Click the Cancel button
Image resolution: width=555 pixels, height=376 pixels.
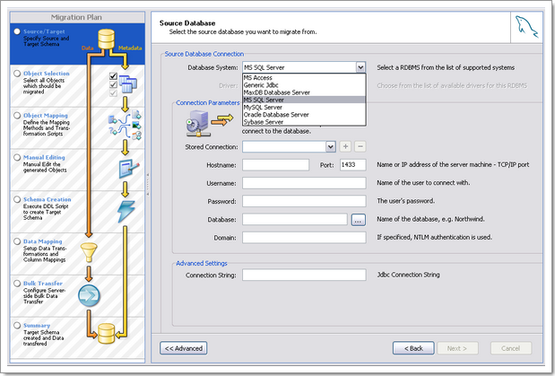click(511, 348)
